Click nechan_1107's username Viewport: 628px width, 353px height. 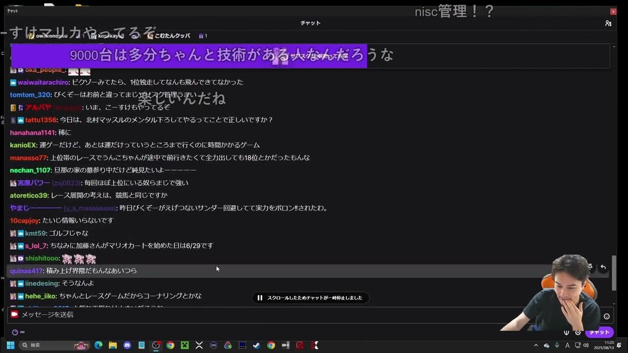(30, 170)
